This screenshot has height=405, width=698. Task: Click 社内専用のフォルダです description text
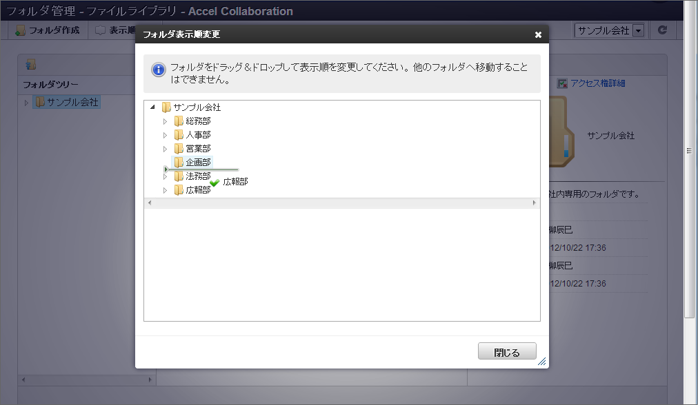click(595, 194)
